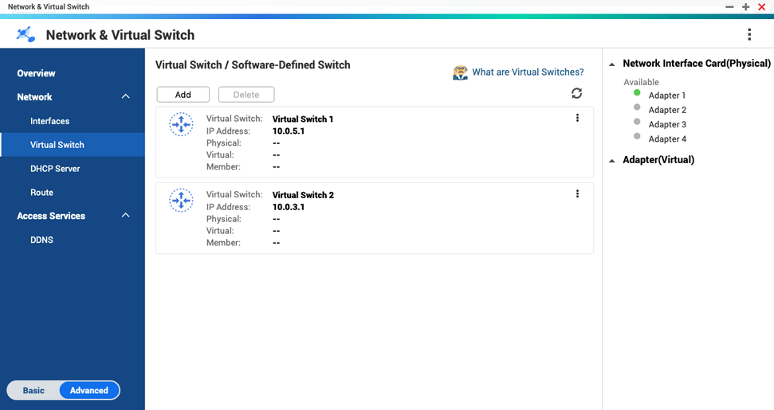Open the app options kebab menu

coord(749,34)
